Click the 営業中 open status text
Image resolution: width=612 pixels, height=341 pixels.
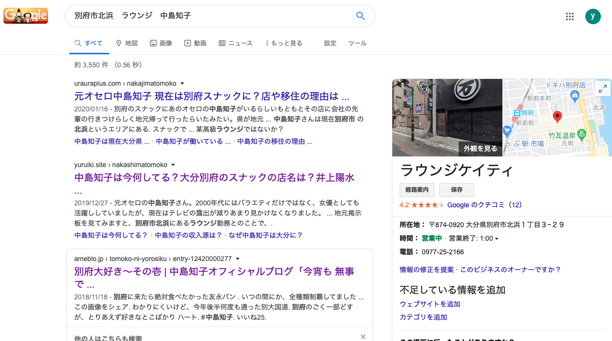coord(432,238)
